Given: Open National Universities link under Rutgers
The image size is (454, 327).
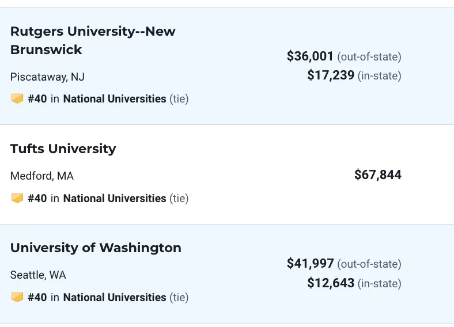Looking at the screenshot, I should 115,98.
